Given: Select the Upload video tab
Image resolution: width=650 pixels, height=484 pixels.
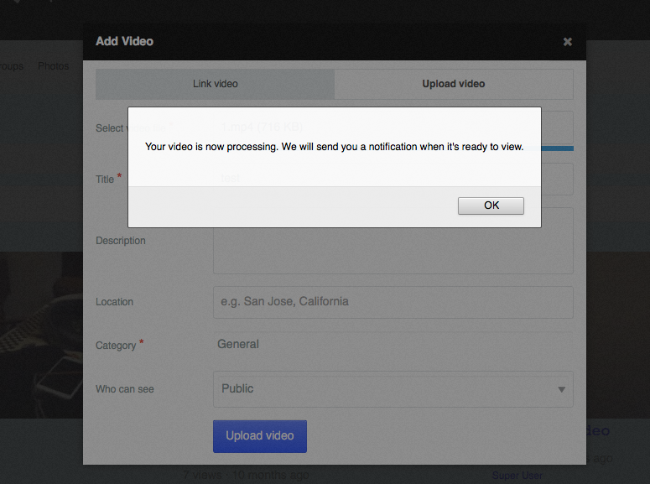Looking at the screenshot, I should [x=454, y=84].
